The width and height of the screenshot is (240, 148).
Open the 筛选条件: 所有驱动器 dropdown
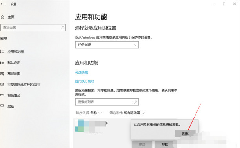point(127,113)
